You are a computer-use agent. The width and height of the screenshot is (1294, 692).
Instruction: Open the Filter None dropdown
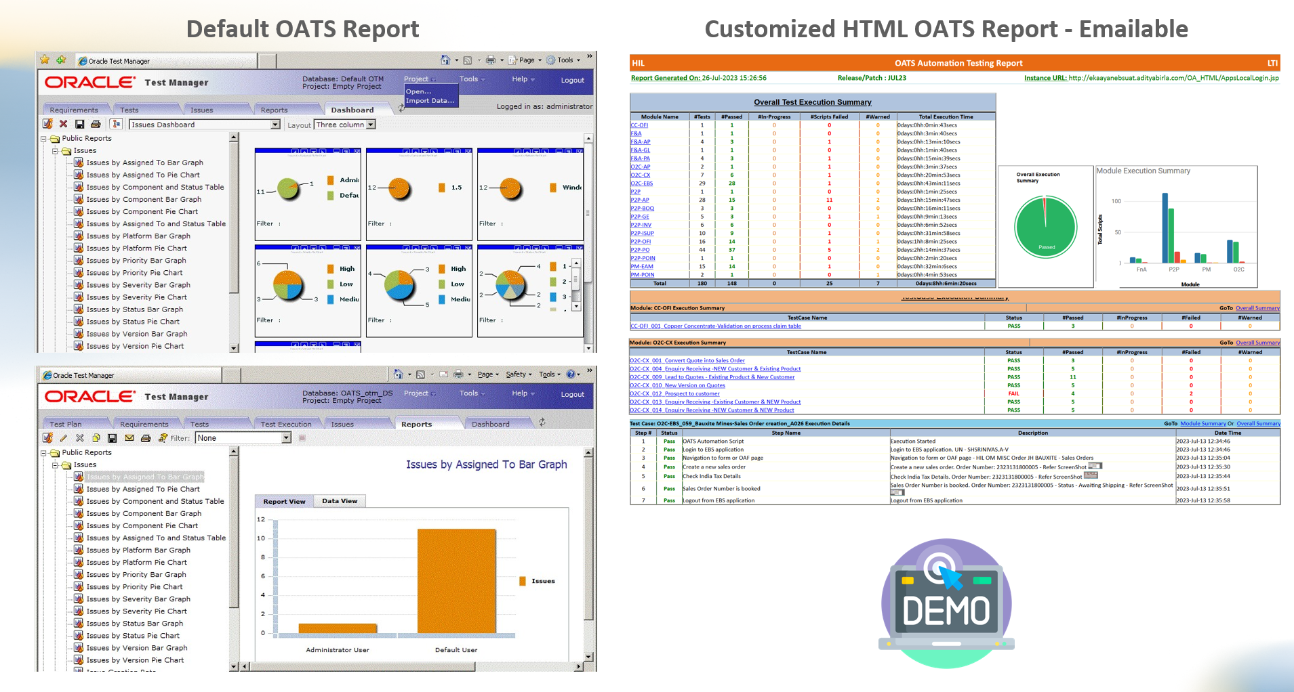286,437
